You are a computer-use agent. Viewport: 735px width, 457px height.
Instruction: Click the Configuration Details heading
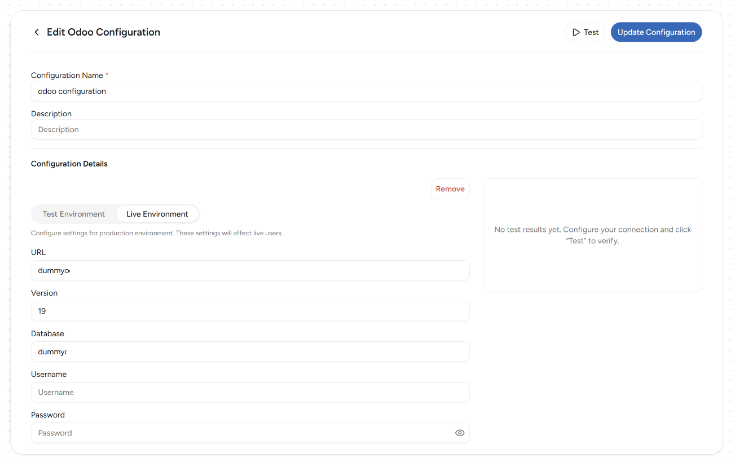[x=69, y=164]
